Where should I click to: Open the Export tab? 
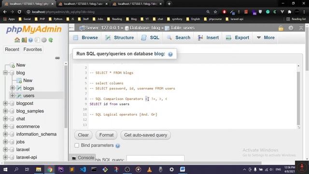tap(238, 38)
